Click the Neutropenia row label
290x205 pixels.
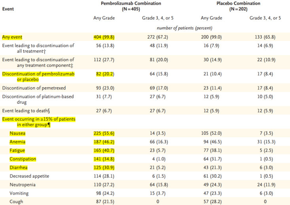coord(23,184)
